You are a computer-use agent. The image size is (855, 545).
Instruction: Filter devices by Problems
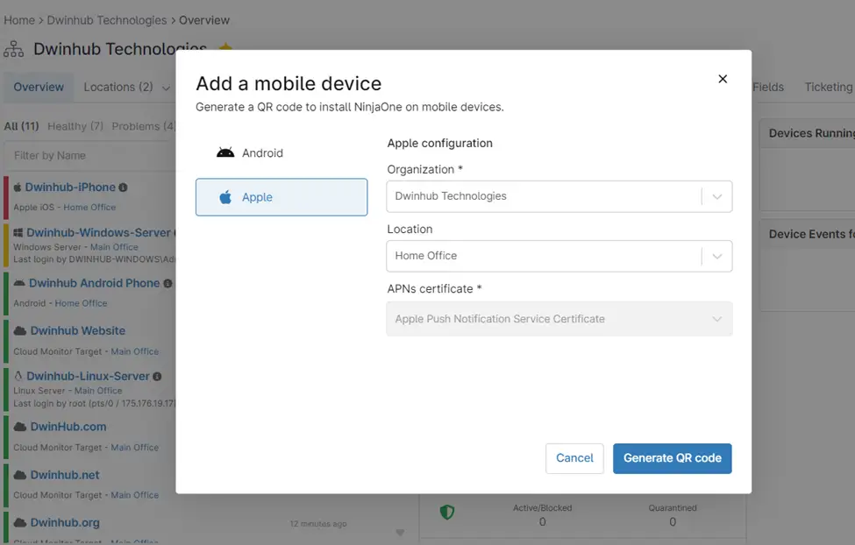tap(143, 126)
